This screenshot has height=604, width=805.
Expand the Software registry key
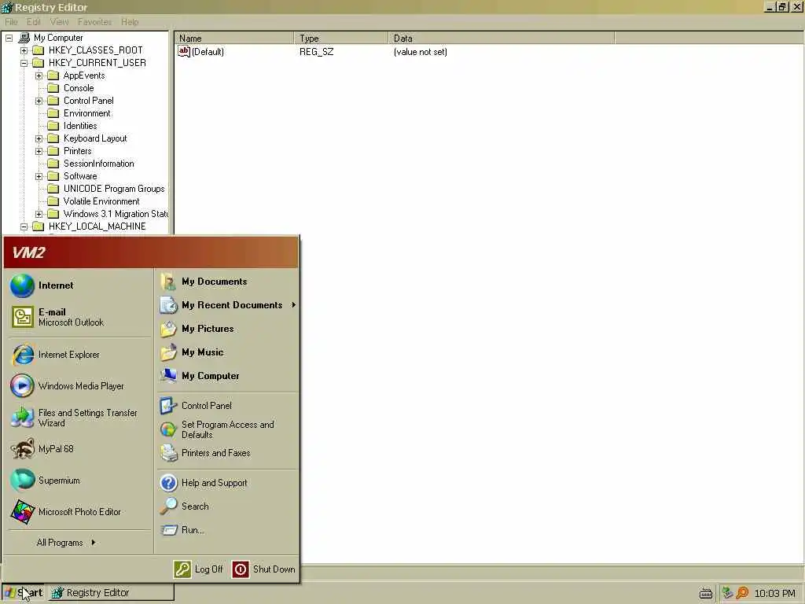39,176
